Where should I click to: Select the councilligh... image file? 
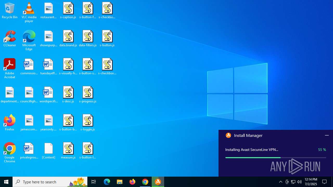coord(29,95)
